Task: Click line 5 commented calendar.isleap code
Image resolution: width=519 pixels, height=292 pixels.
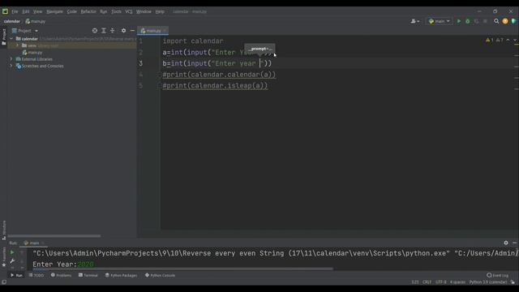Action: point(215,86)
